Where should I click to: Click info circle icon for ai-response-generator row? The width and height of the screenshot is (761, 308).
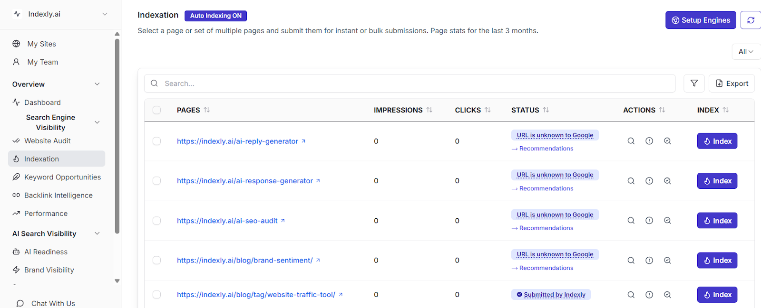coord(649,181)
